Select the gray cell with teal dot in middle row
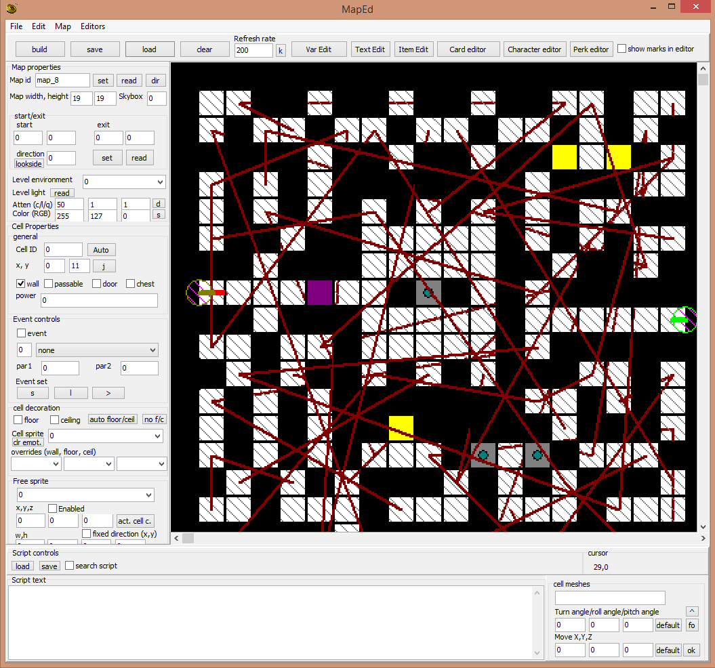 point(428,292)
